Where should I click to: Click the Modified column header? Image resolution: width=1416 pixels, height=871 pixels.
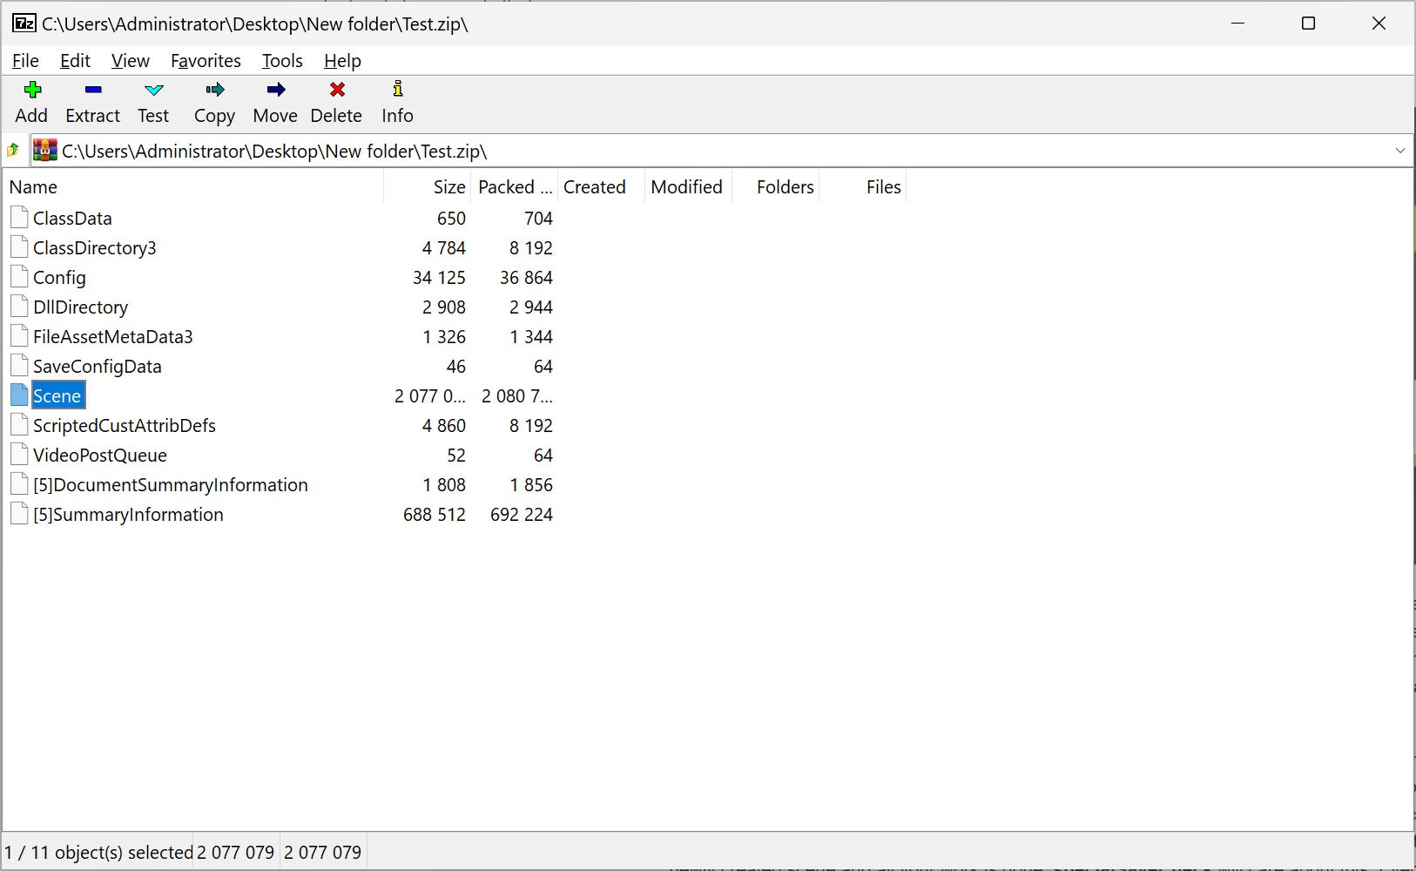coord(686,187)
